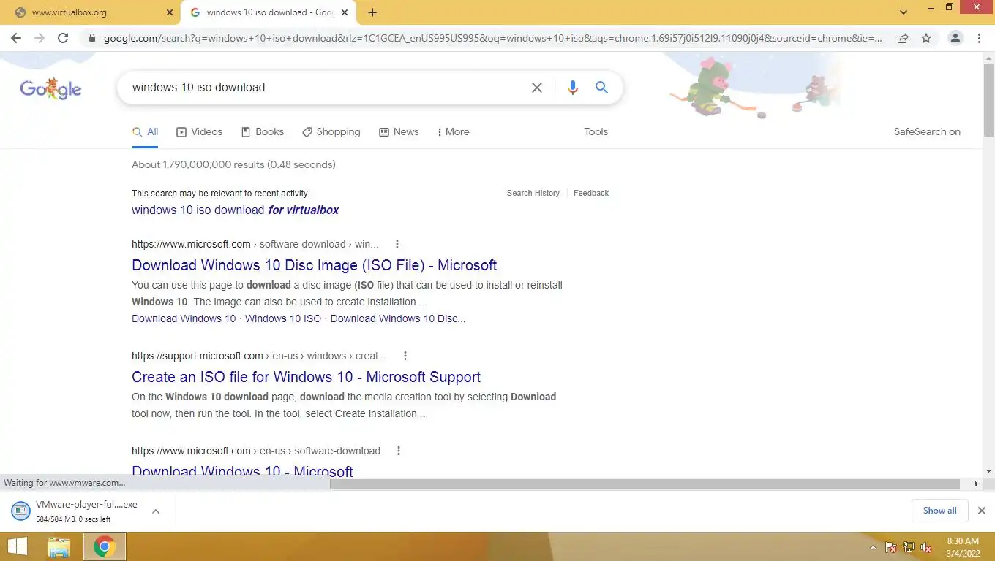Submit search with magnifier icon
Viewport: 995px width, 561px height.
(x=601, y=88)
